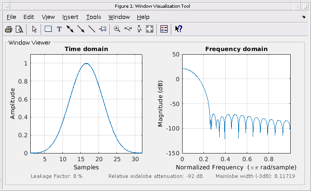Open the Tools menu
311x191 pixels.
pos(94,17)
